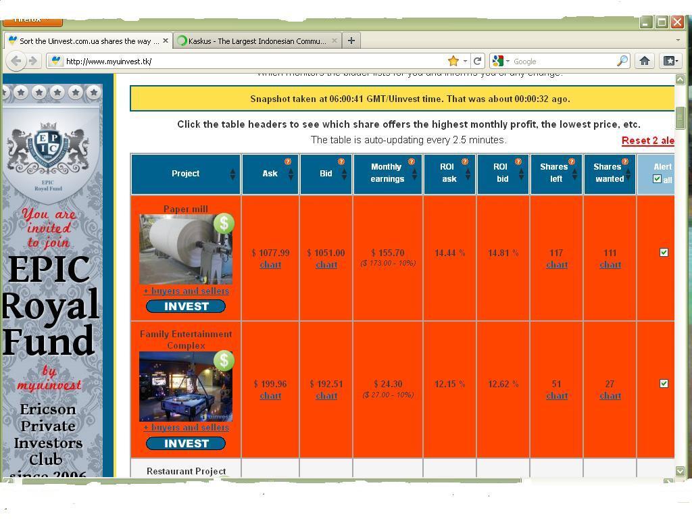Close the Uinvest shares tab

166,41
